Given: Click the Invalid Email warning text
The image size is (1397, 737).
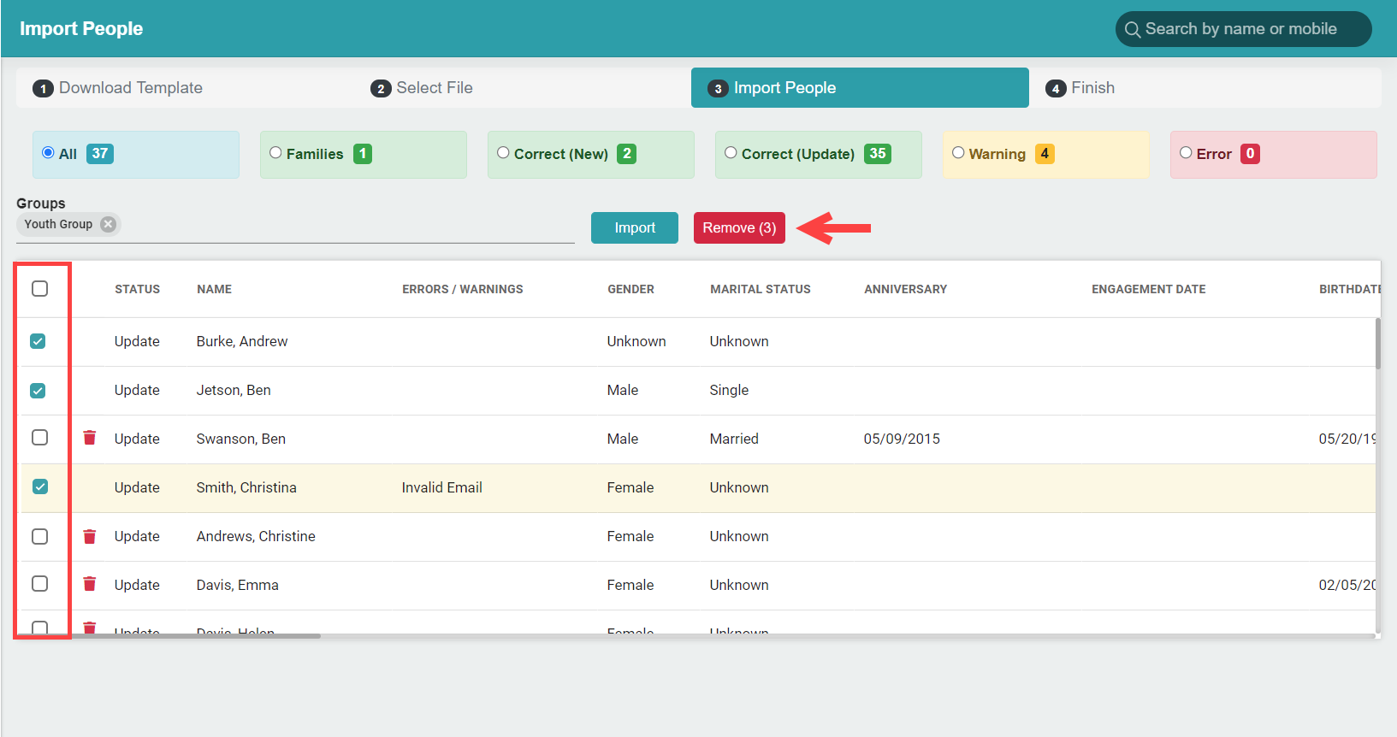Looking at the screenshot, I should coord(442,487).
